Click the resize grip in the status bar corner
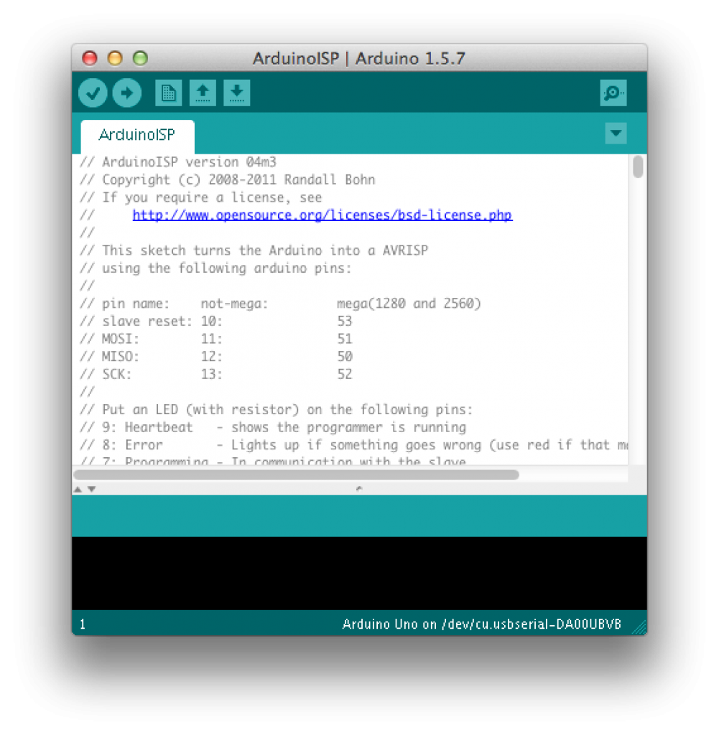 pos(639,627)
